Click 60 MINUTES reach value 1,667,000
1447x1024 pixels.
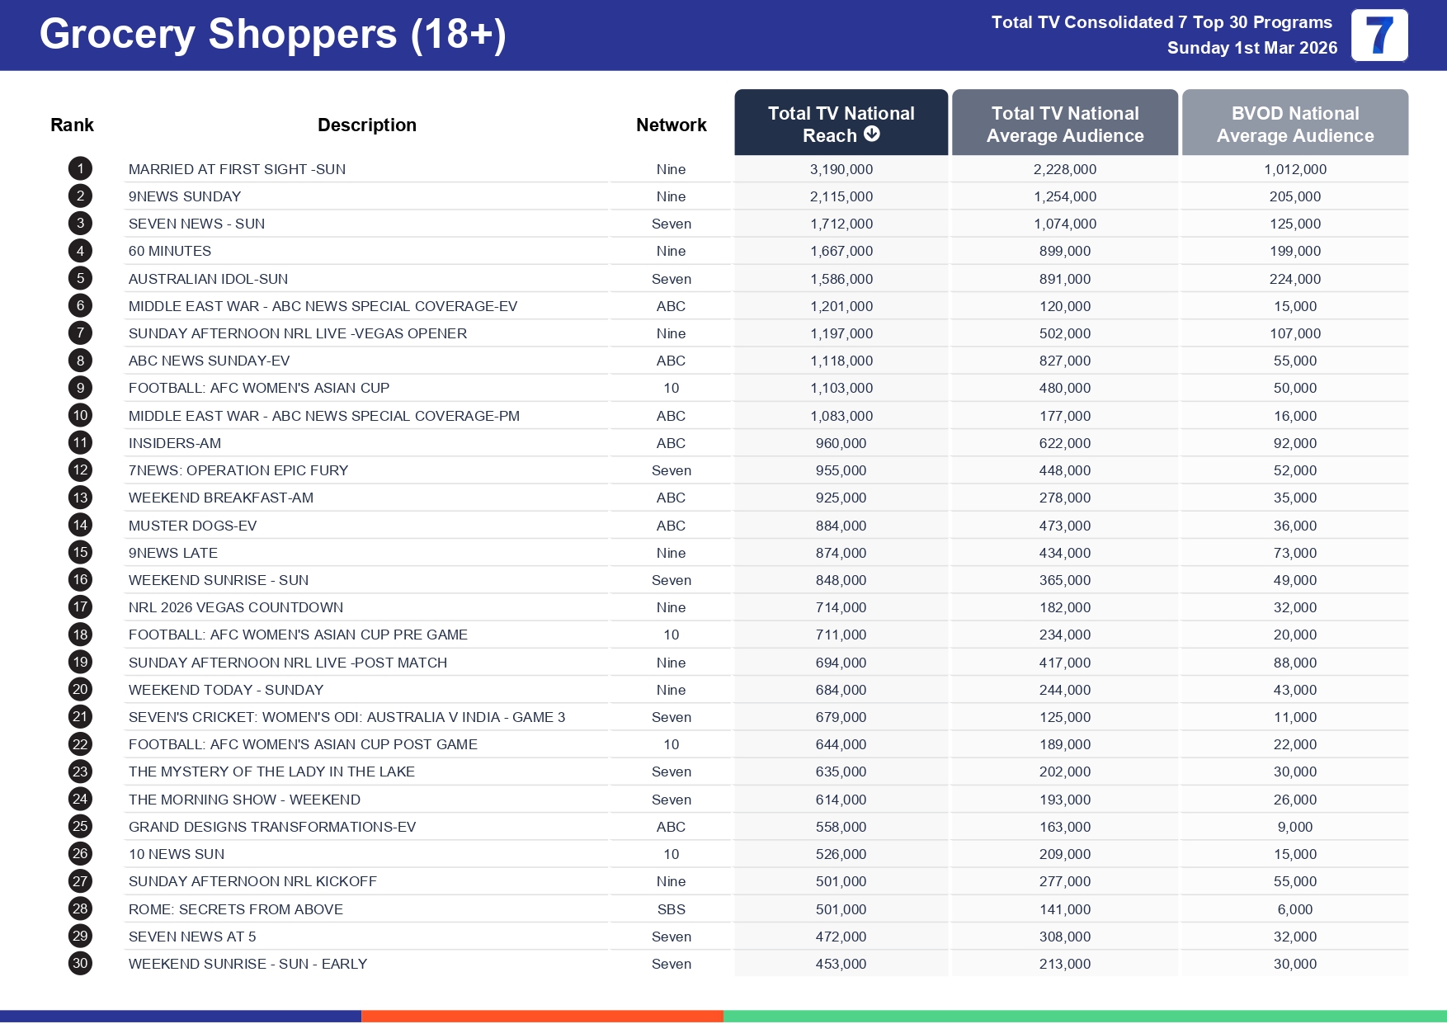click(x=841, y=251)
